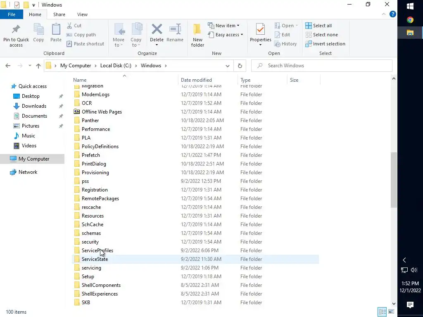Refresh the Windows folder view
The width and height of the screenshot is (423, 317).
point(240,66)
